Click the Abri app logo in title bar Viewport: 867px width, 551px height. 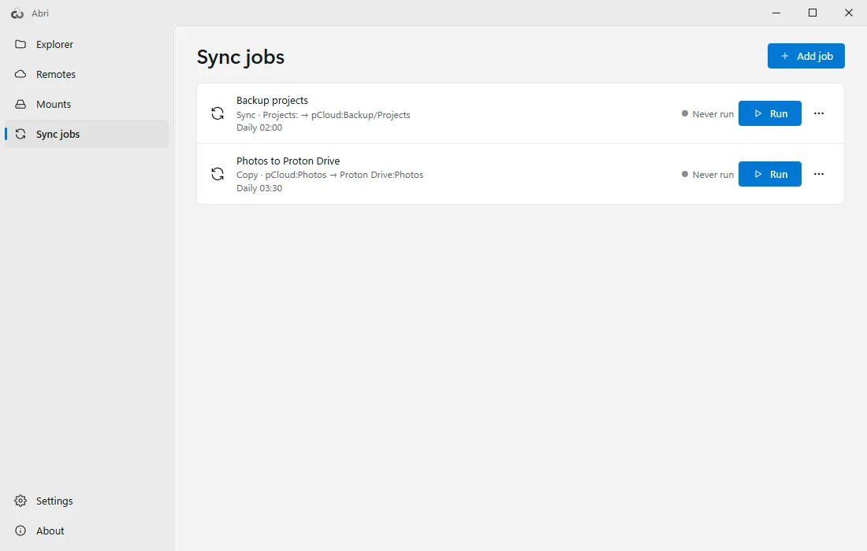pos(17,13)
